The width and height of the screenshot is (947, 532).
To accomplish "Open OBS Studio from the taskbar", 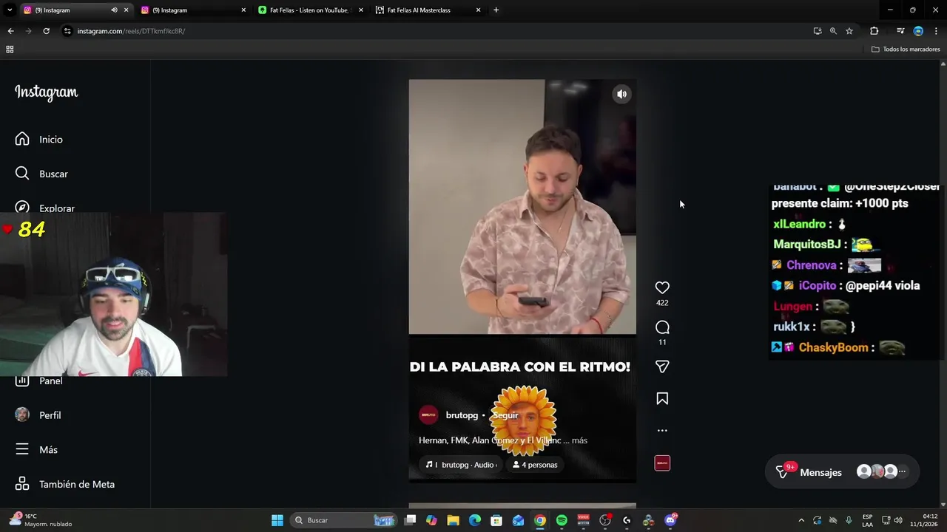I will coord(605,520).
